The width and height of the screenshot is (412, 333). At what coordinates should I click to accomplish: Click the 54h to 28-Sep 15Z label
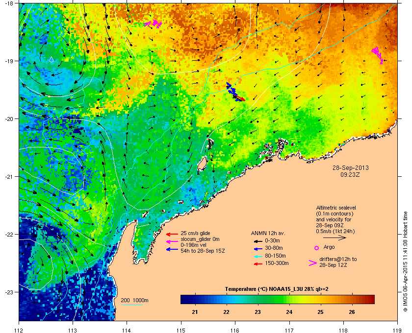[x=203, y=251]
